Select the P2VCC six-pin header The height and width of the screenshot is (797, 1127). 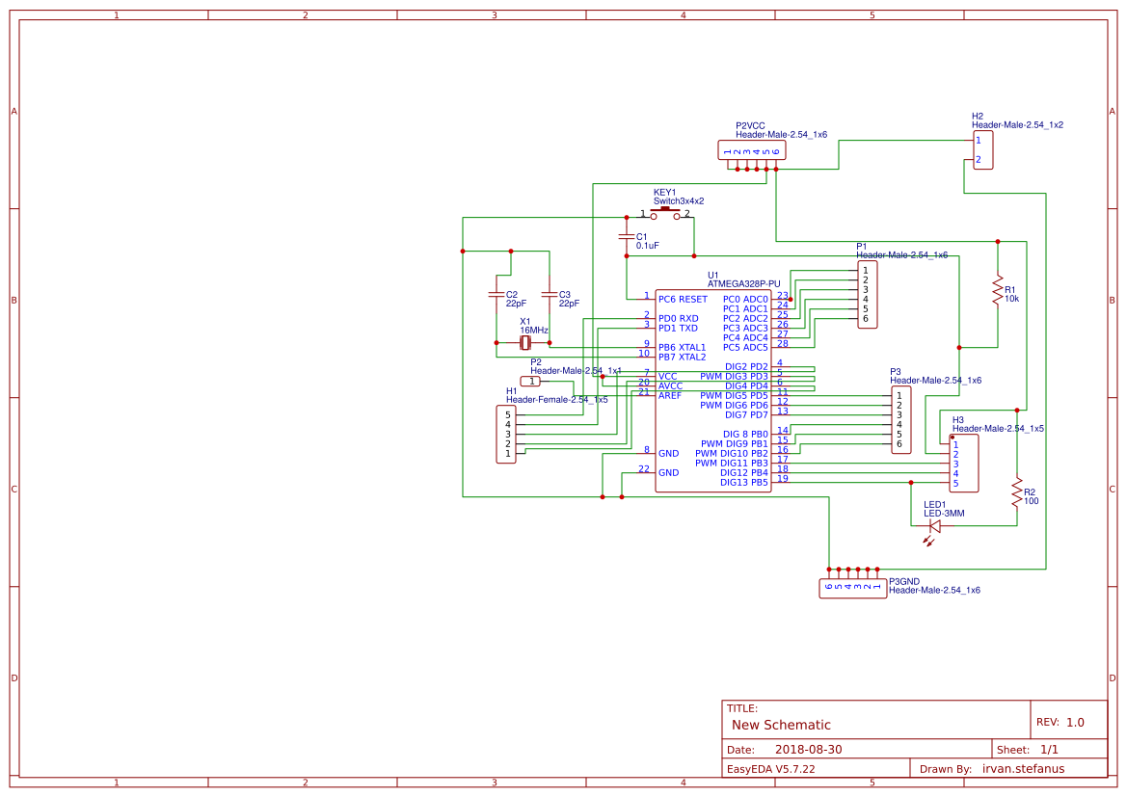752,150
